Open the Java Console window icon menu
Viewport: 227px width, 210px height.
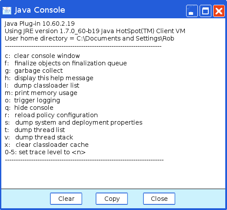7,10
